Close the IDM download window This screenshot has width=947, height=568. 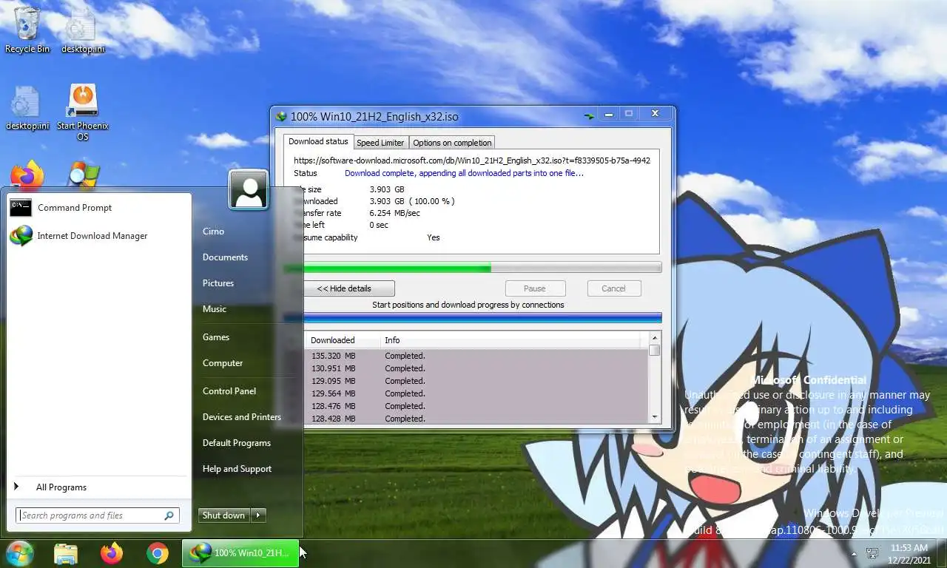click(655, 114)
